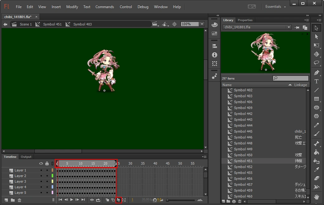Viewport: 324px width, 205px height.
Task: Pick the Lasso tool
Action: [x=317, y=63]
